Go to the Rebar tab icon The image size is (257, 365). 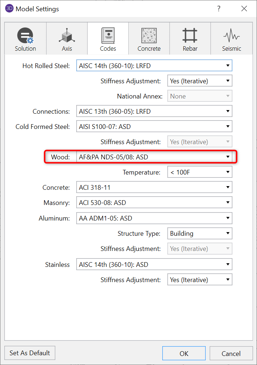pos(190,36)
